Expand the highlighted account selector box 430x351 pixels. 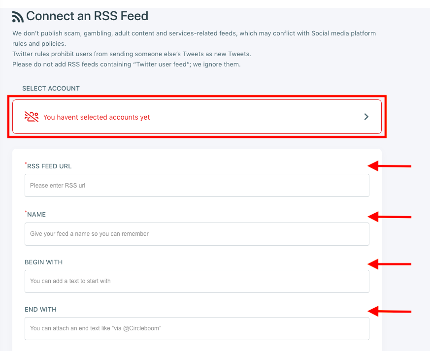click(197, 117)
